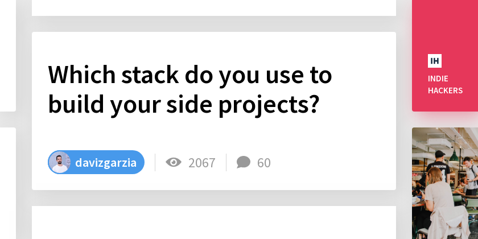Click the IH logo icon
This screenshot has width=478, height=239.
pyautogui.click(x=435, y=61)
